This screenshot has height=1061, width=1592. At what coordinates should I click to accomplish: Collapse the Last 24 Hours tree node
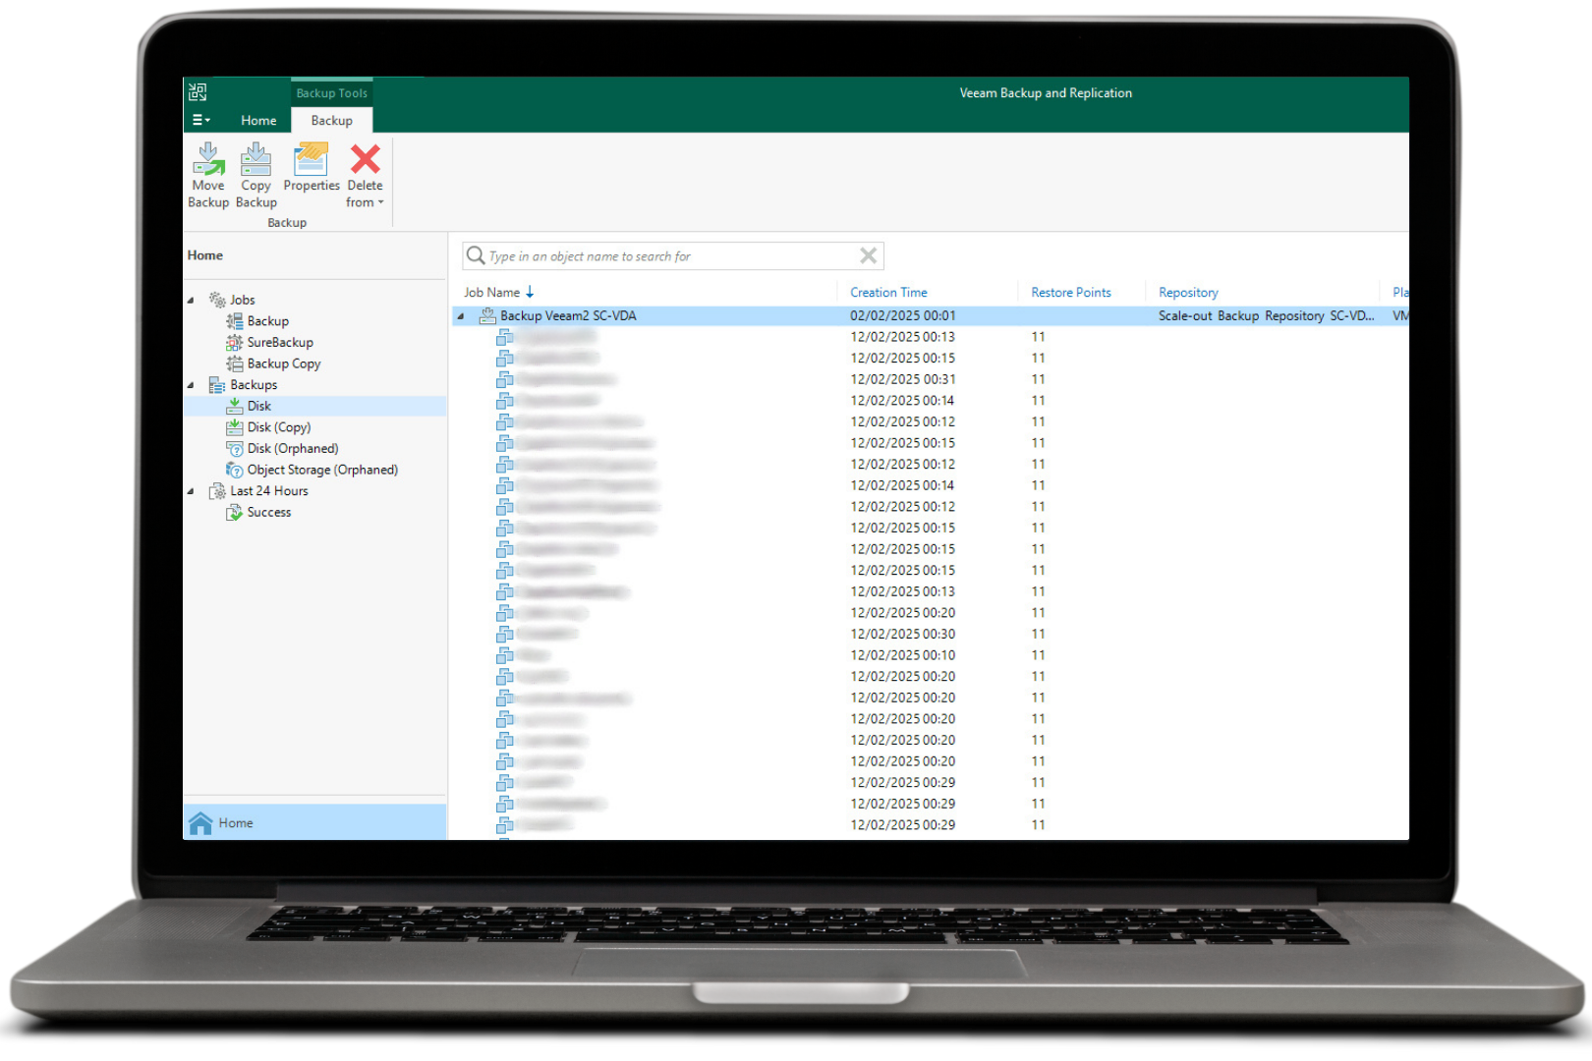(x=191, y=491)
